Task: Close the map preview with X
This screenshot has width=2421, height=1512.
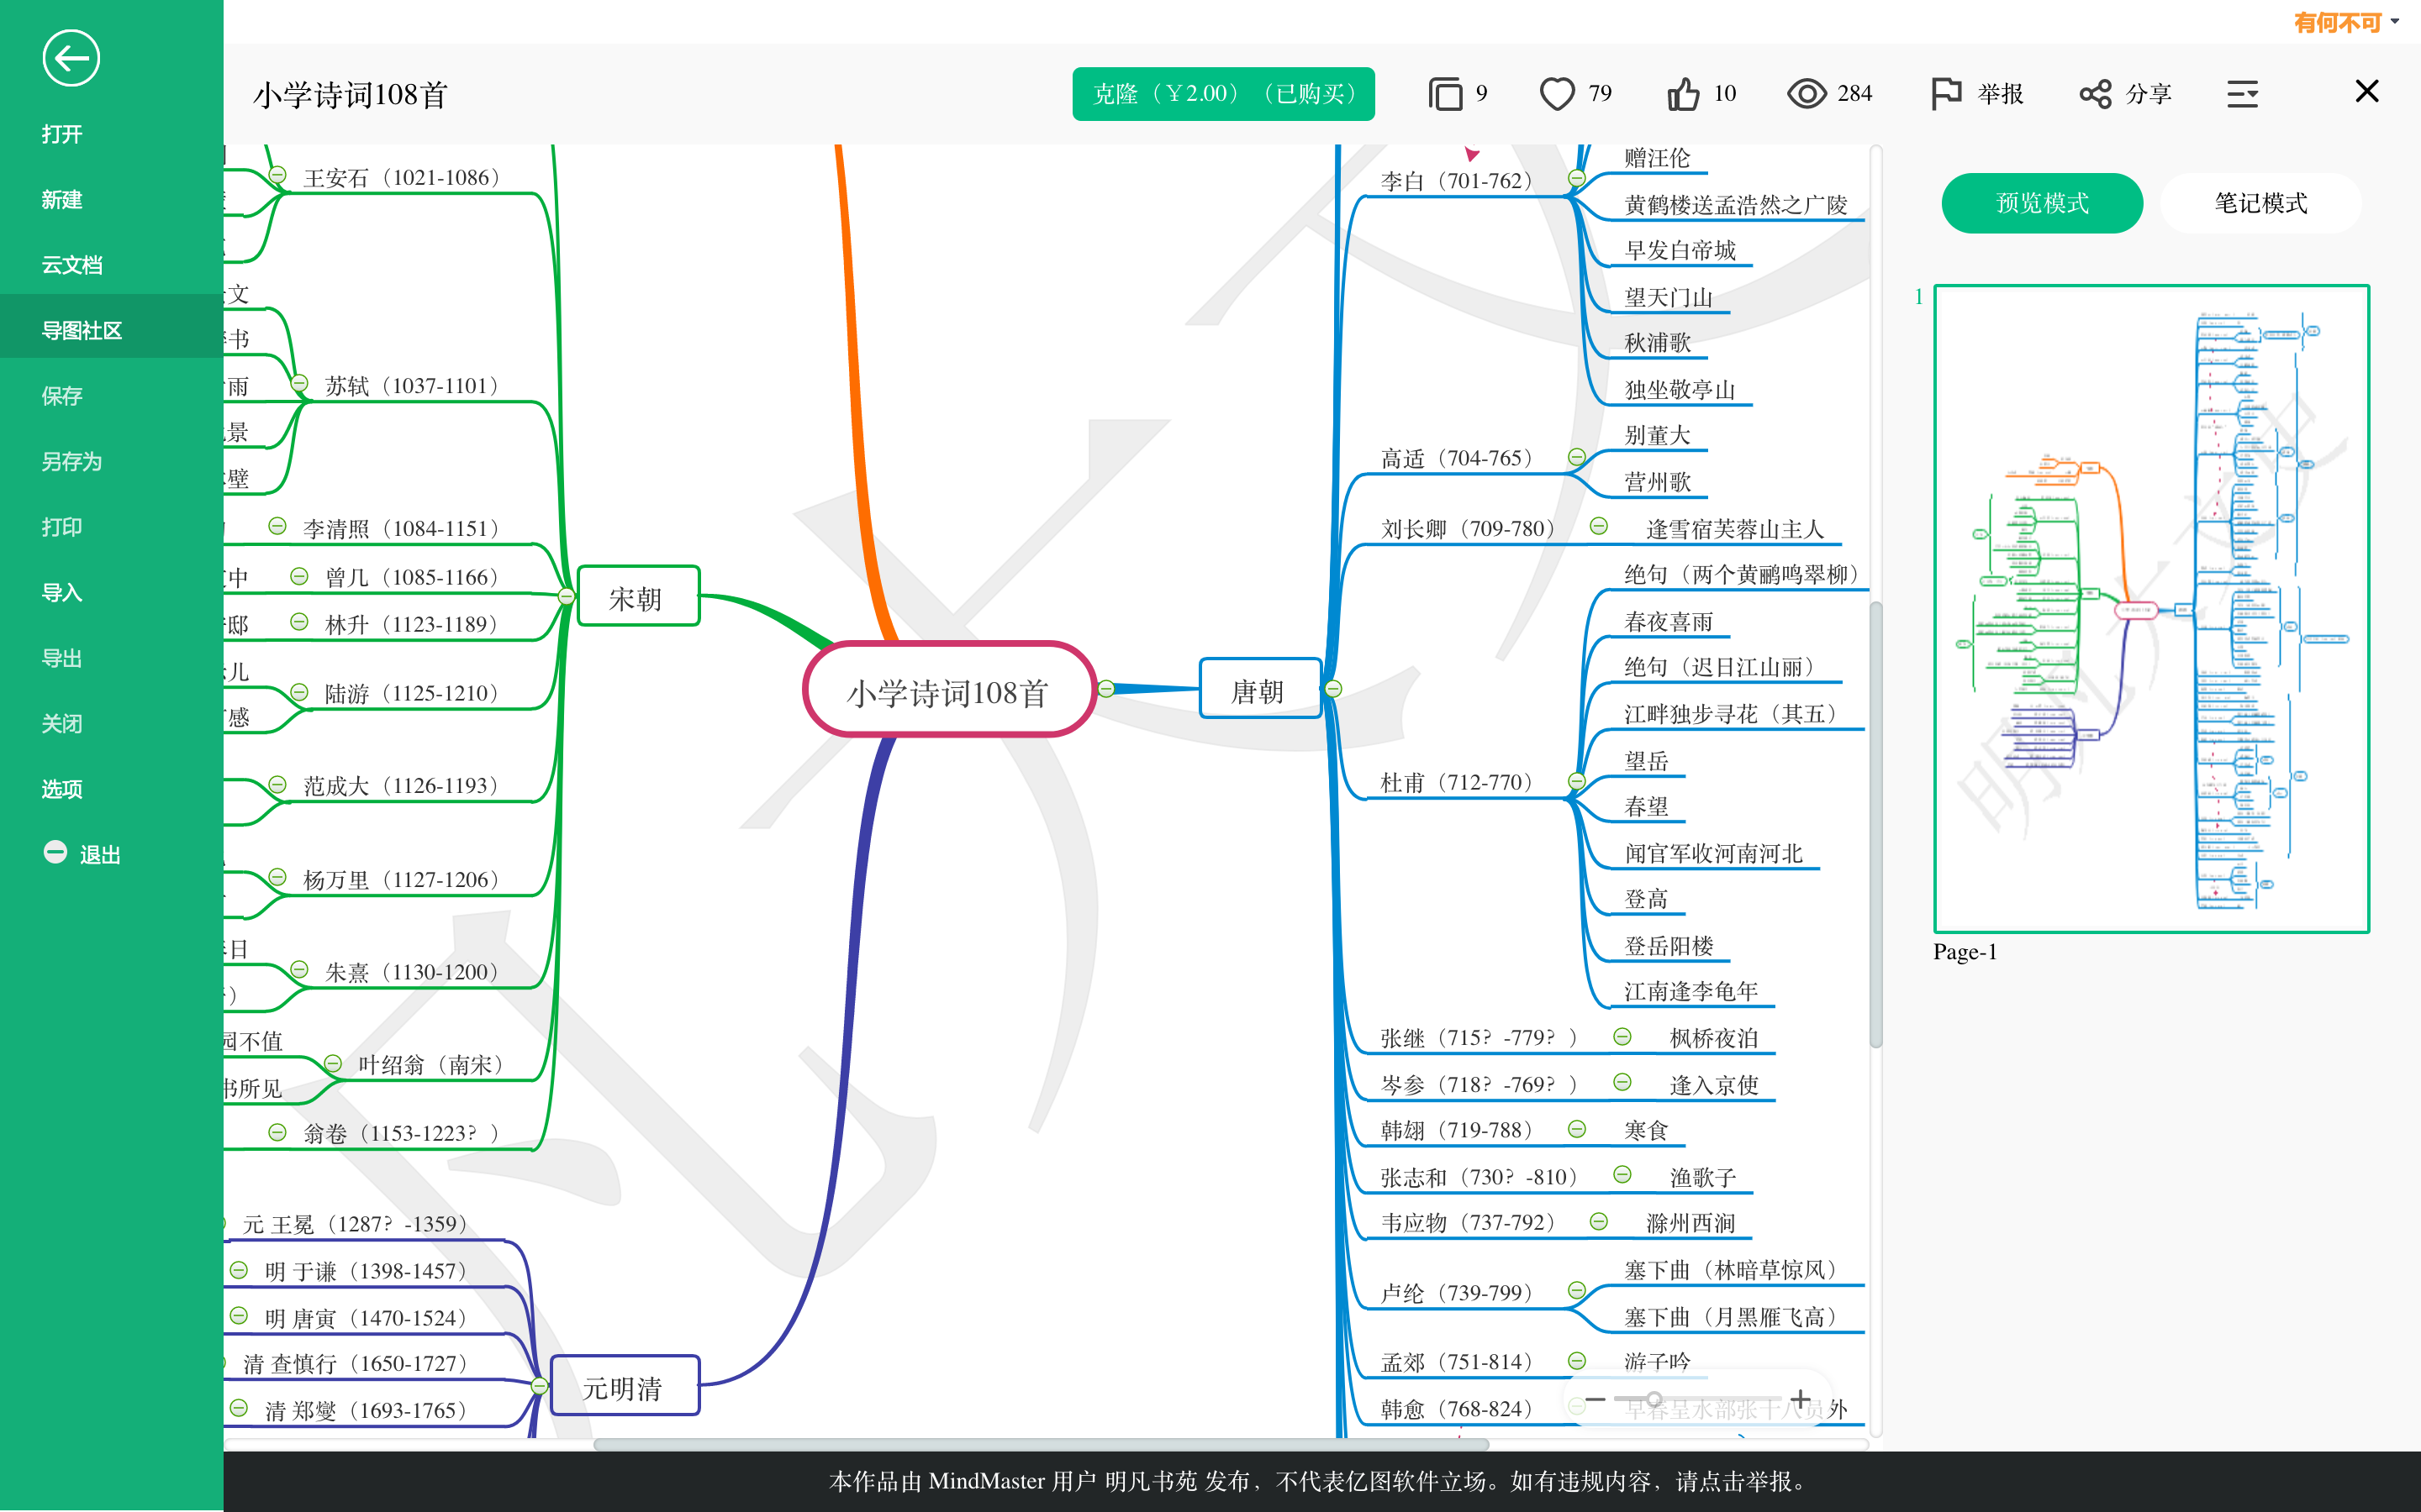Action: [x=2366, y=91]
